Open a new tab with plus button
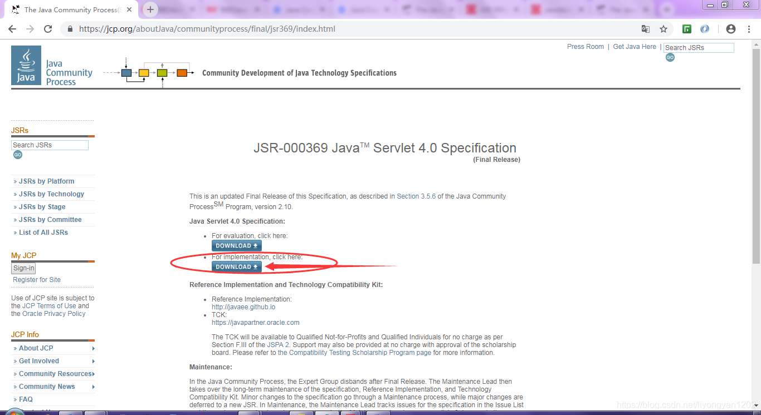761x415 pixels. pos(150,9)
